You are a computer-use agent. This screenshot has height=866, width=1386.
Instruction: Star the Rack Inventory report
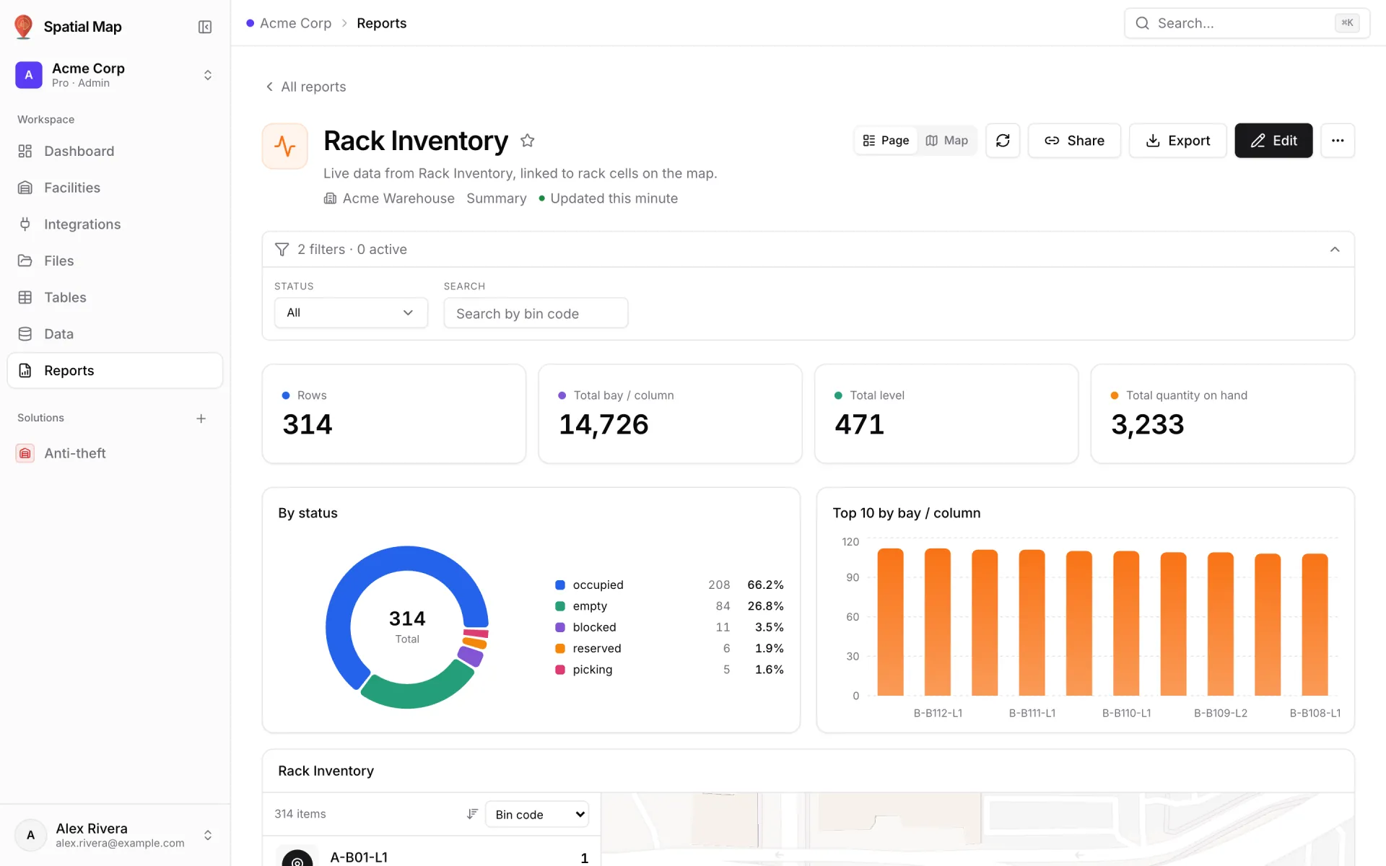(528, 141)
